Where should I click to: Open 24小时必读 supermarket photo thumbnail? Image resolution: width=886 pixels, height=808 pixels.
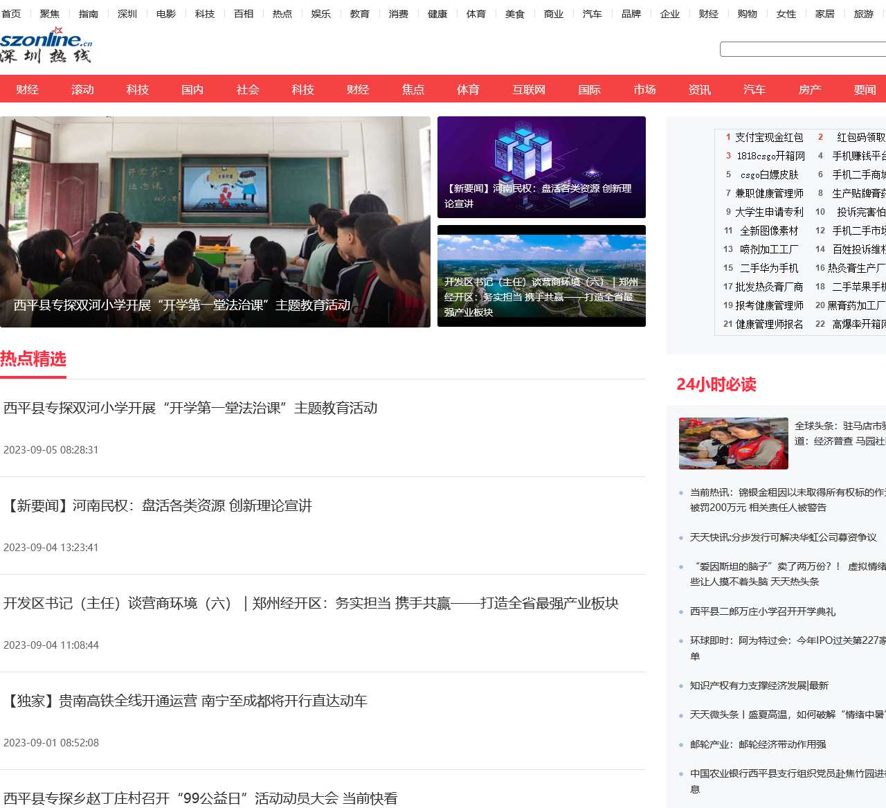tap(734, 443)
